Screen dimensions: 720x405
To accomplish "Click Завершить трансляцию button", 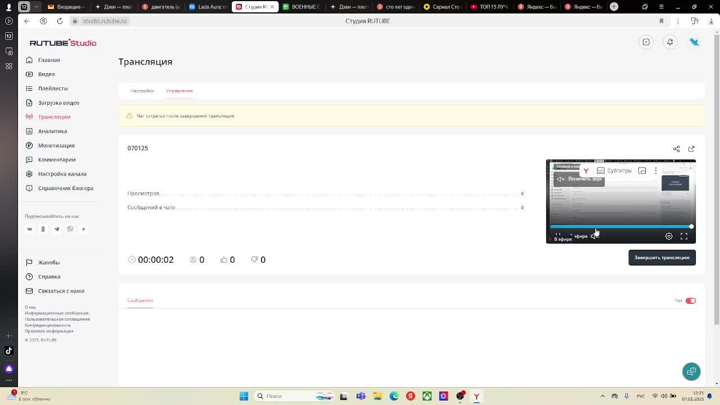I will [x=662, y=258].
